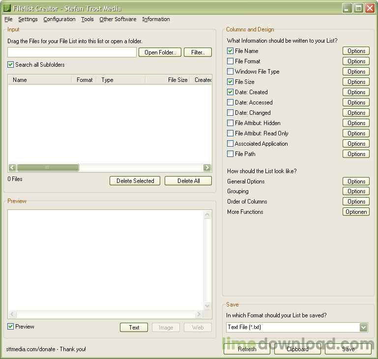
Task: Open the save format dropdown
Action: (363, 328)
